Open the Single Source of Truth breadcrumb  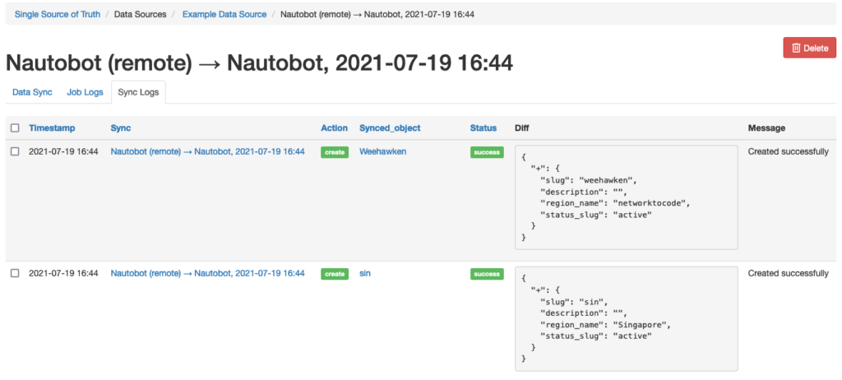point(58,15)
